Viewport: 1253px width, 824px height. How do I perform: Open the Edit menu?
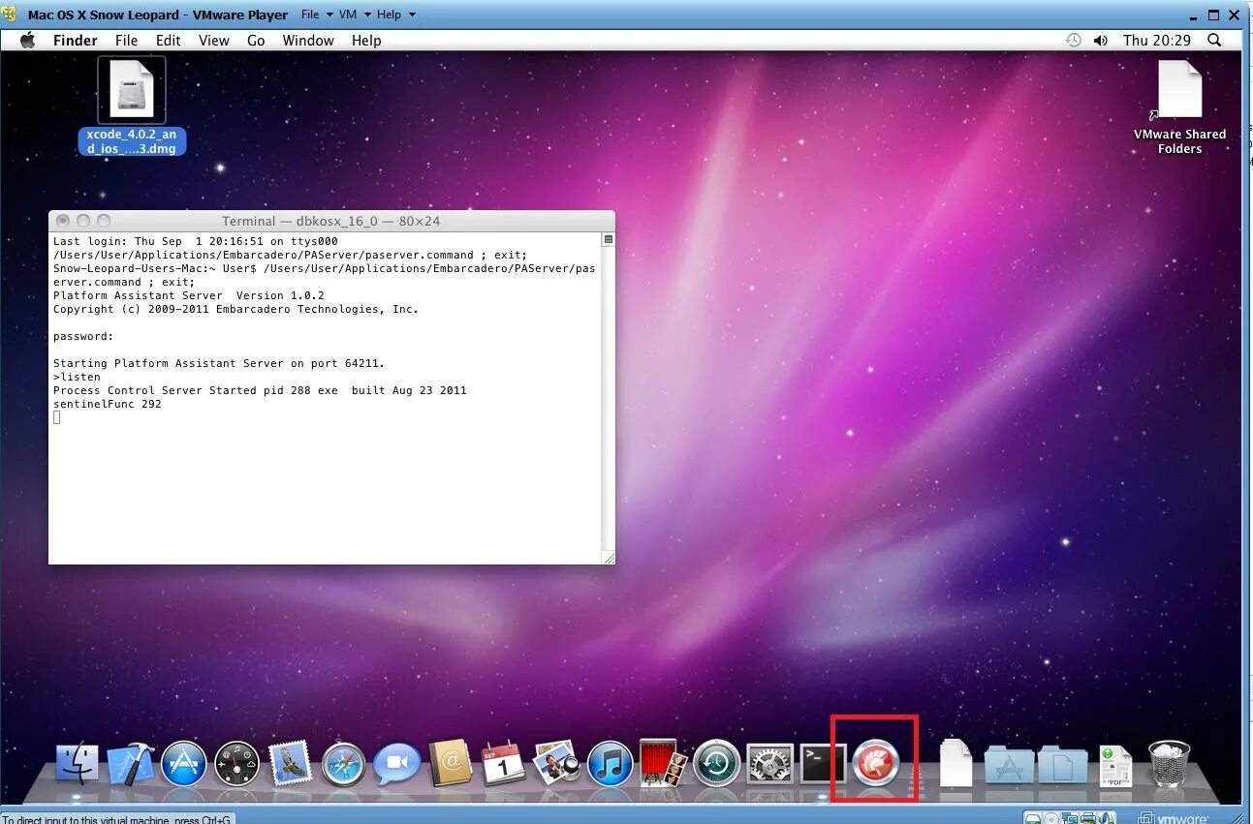pyautogui.click(x=168, y=41)
